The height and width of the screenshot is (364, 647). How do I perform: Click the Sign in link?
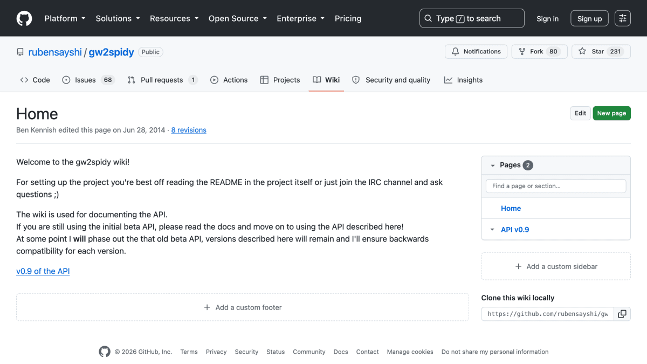pyautogui.click(x=547, y=18)
